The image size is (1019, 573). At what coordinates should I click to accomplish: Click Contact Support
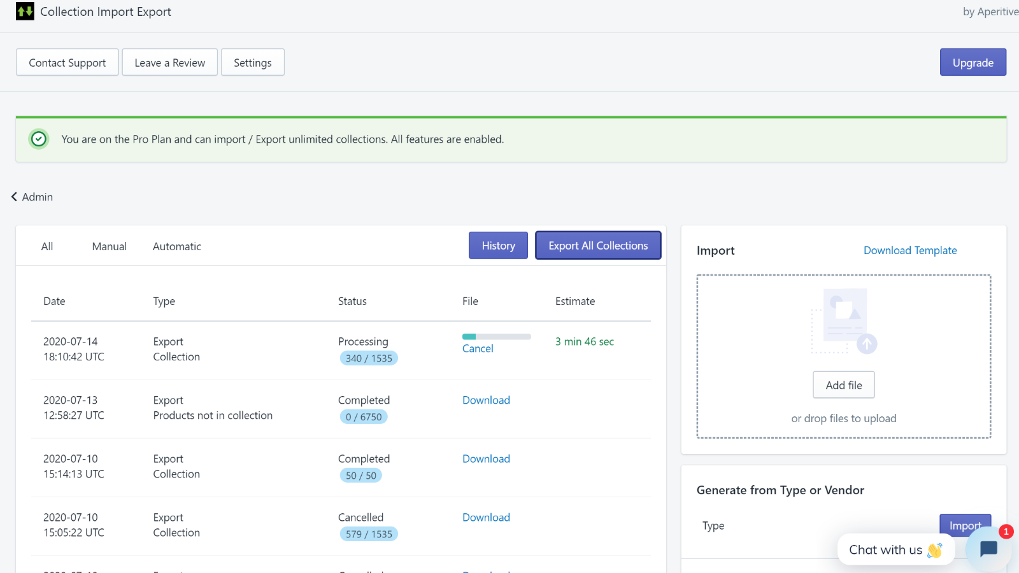click(67, 62)
